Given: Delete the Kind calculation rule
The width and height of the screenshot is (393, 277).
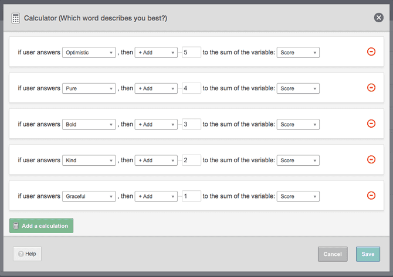Looking at the screenshot, I should [371, 159].
